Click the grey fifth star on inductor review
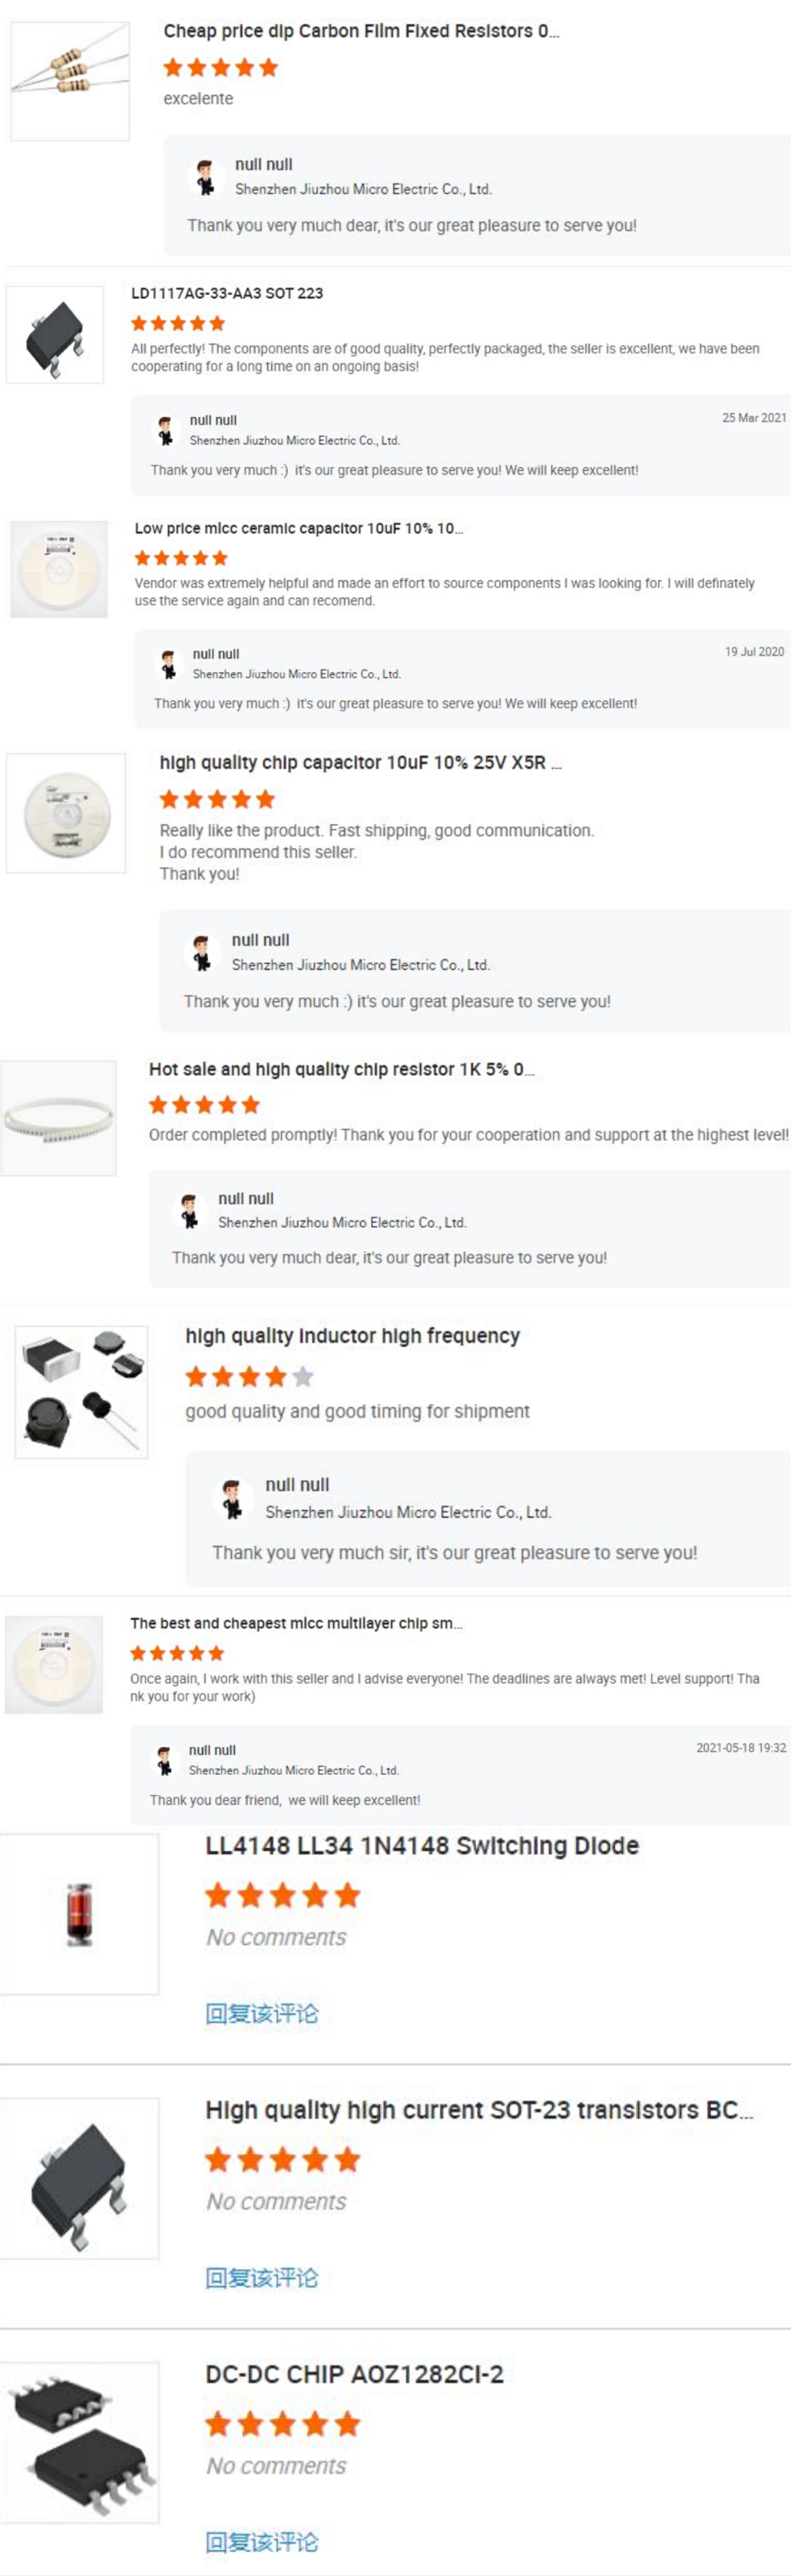Screen dimensions: 791x2576 pos(304,1377)
